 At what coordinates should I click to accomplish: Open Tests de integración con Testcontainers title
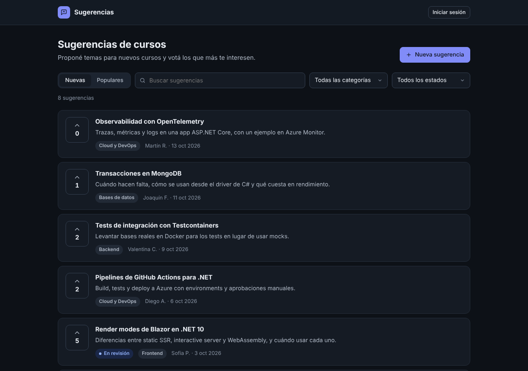(x=157, y=225)
